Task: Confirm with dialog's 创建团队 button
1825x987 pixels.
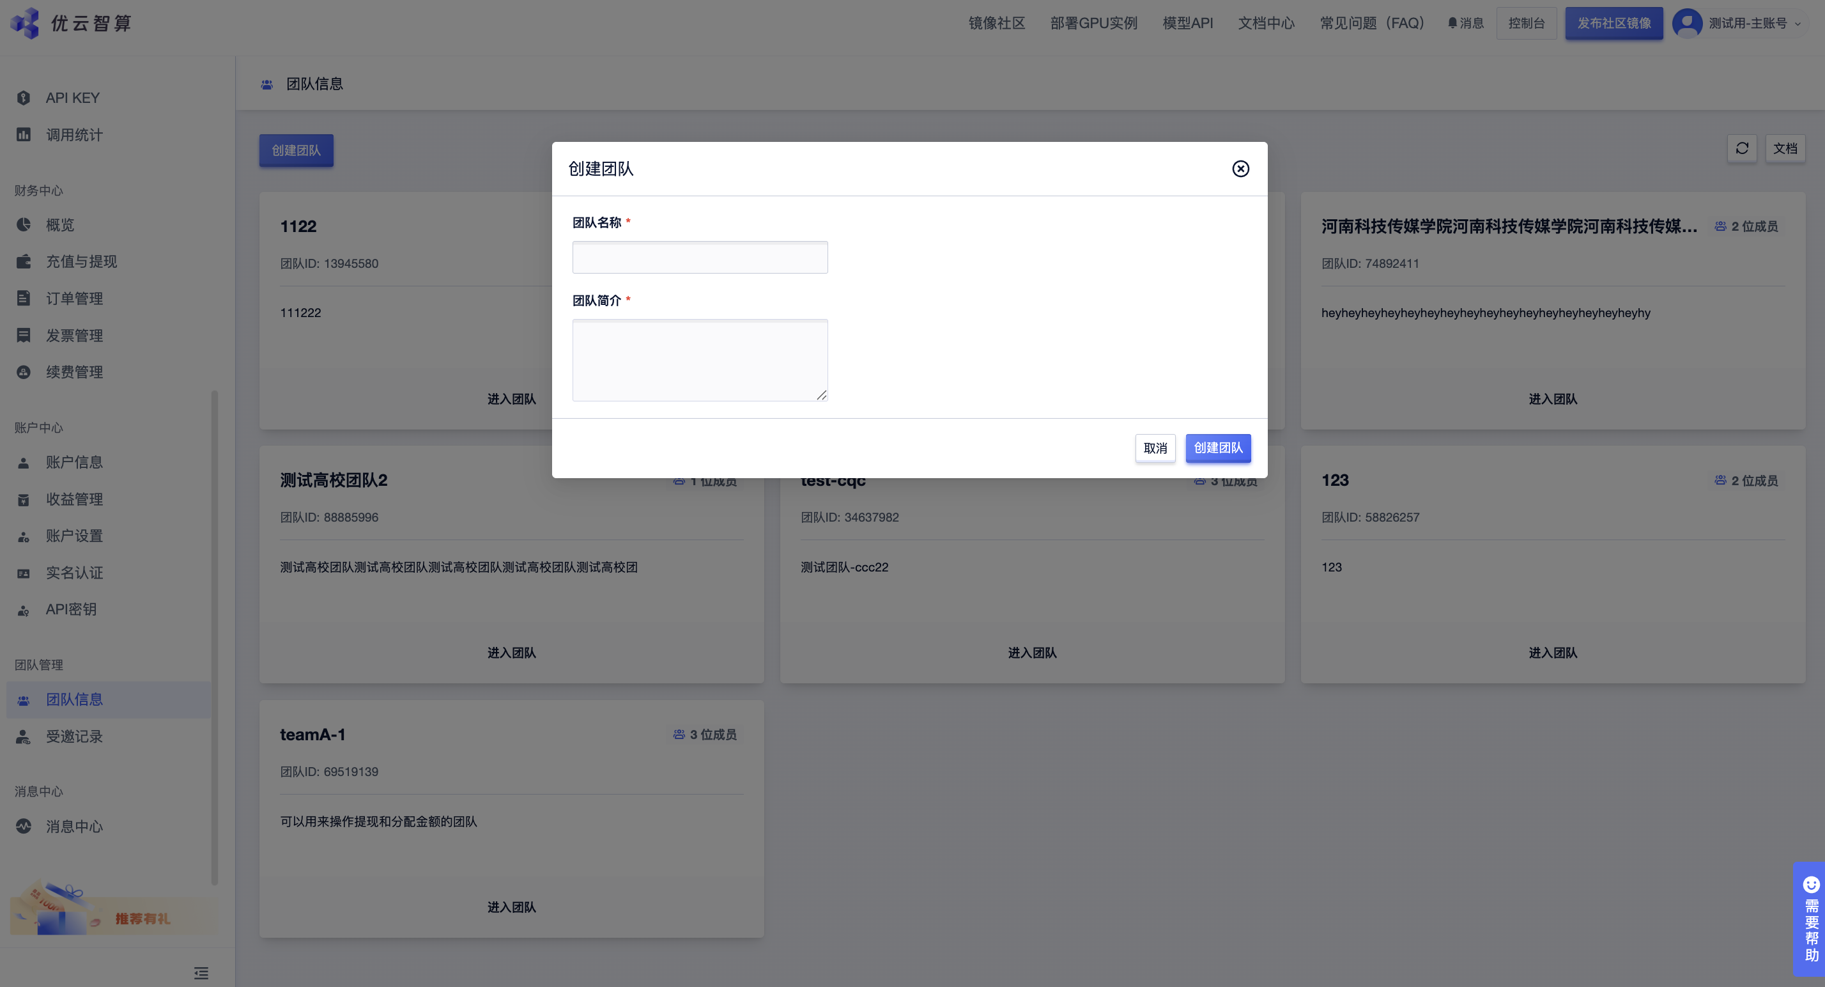Action: click(x=1218, y=448)
